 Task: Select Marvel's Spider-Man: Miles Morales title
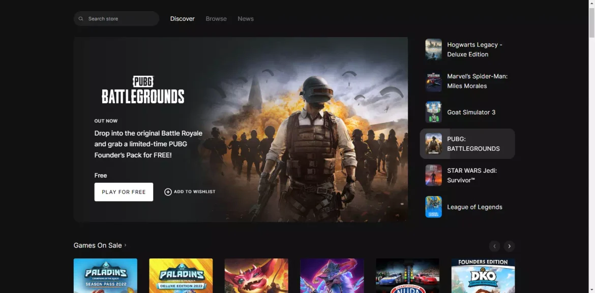(478, 81)
